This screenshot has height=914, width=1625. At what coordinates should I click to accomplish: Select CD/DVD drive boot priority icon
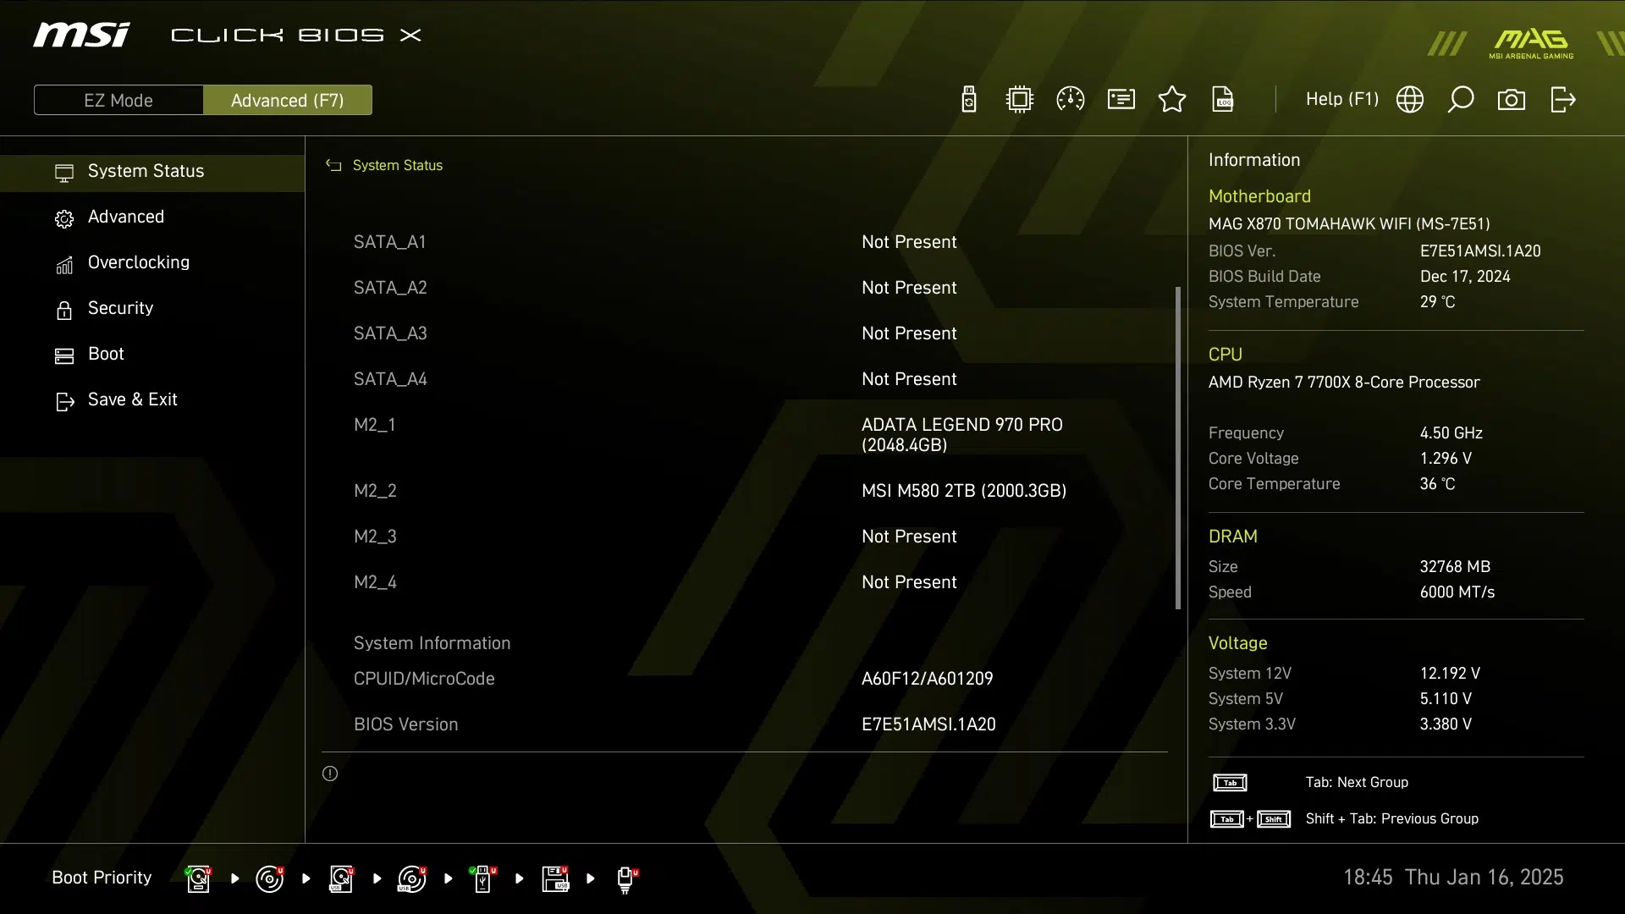pyautogui.click(x=269, y=878)
